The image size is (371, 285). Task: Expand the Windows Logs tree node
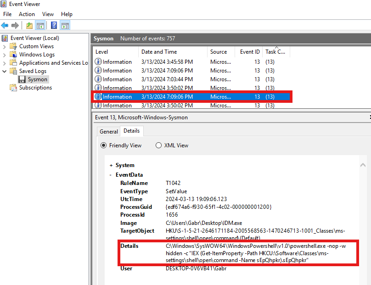click(x=4, y=55)
